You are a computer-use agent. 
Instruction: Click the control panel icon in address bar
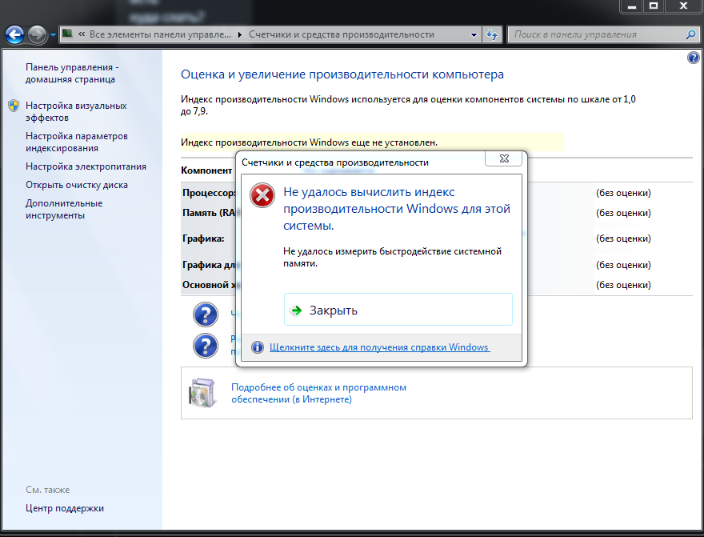coord(67,34)
